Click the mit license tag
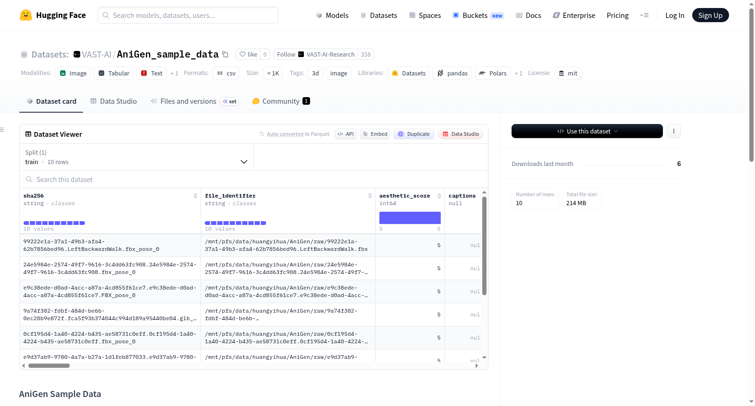This screenshot has height=406, width=755. tap(568, 74)
